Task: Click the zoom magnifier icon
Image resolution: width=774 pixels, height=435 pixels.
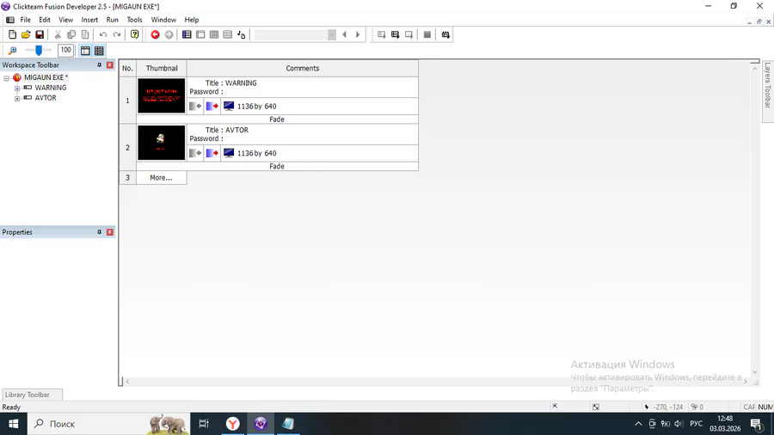Action: tap(12, 51)
